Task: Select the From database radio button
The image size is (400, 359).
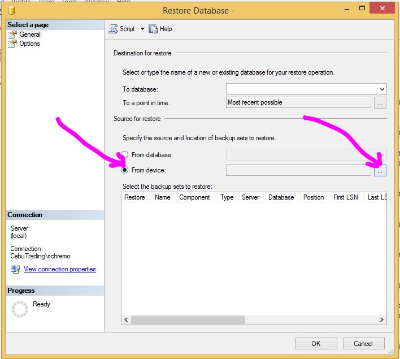Action: pyautogui.click(x=125, y=155)
